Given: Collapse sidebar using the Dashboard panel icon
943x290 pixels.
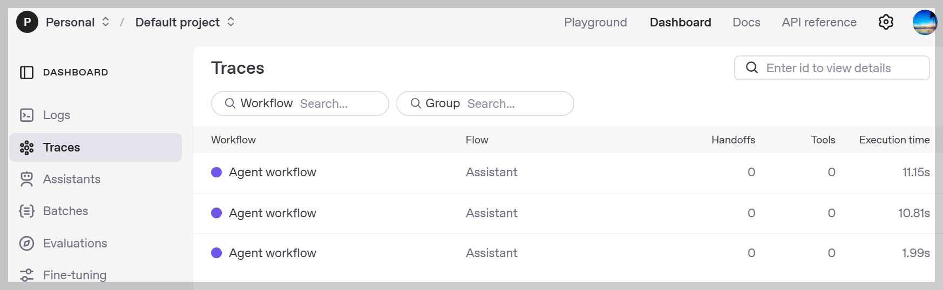Looking at the screenshot, I should (x=26, y=72).
